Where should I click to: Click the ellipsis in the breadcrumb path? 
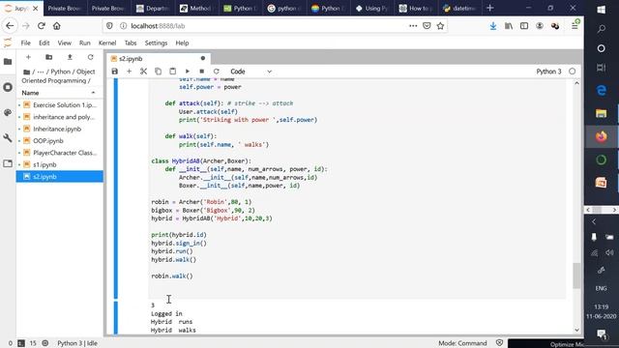point(41,72)
